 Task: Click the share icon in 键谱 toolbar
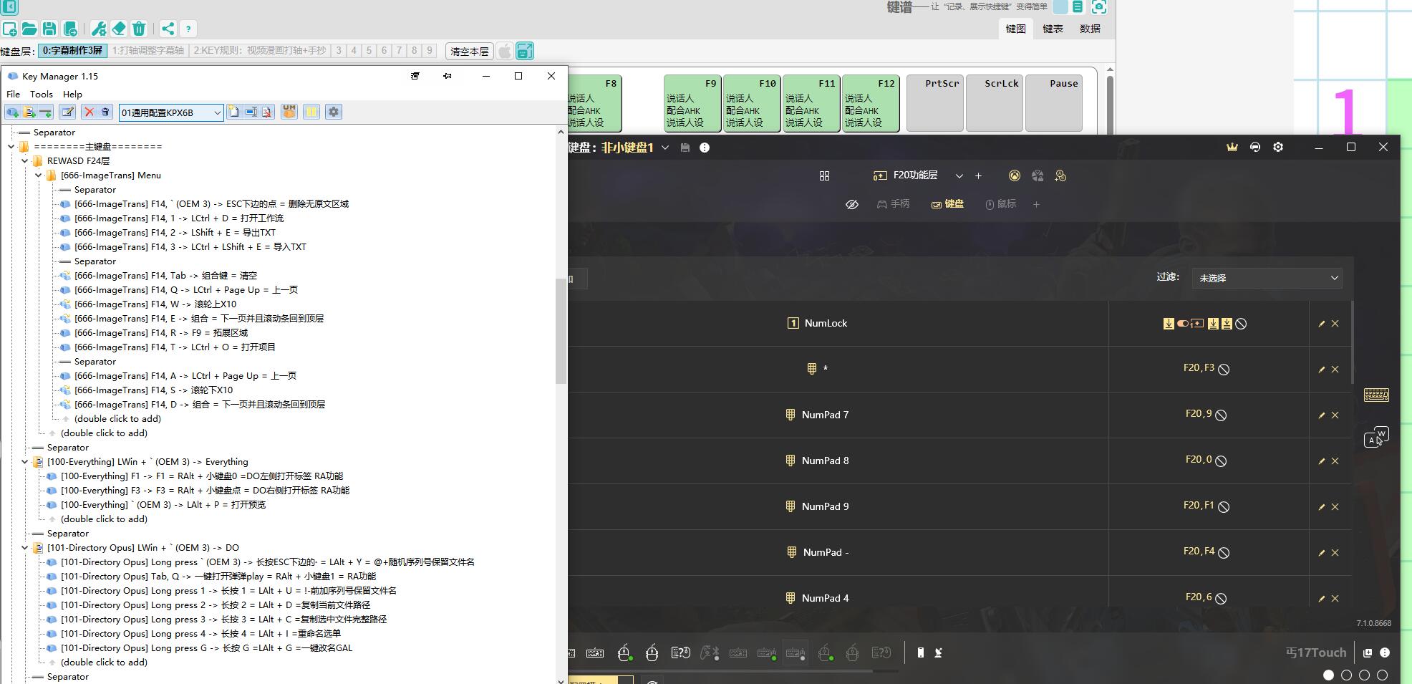(x=167, y=29)
